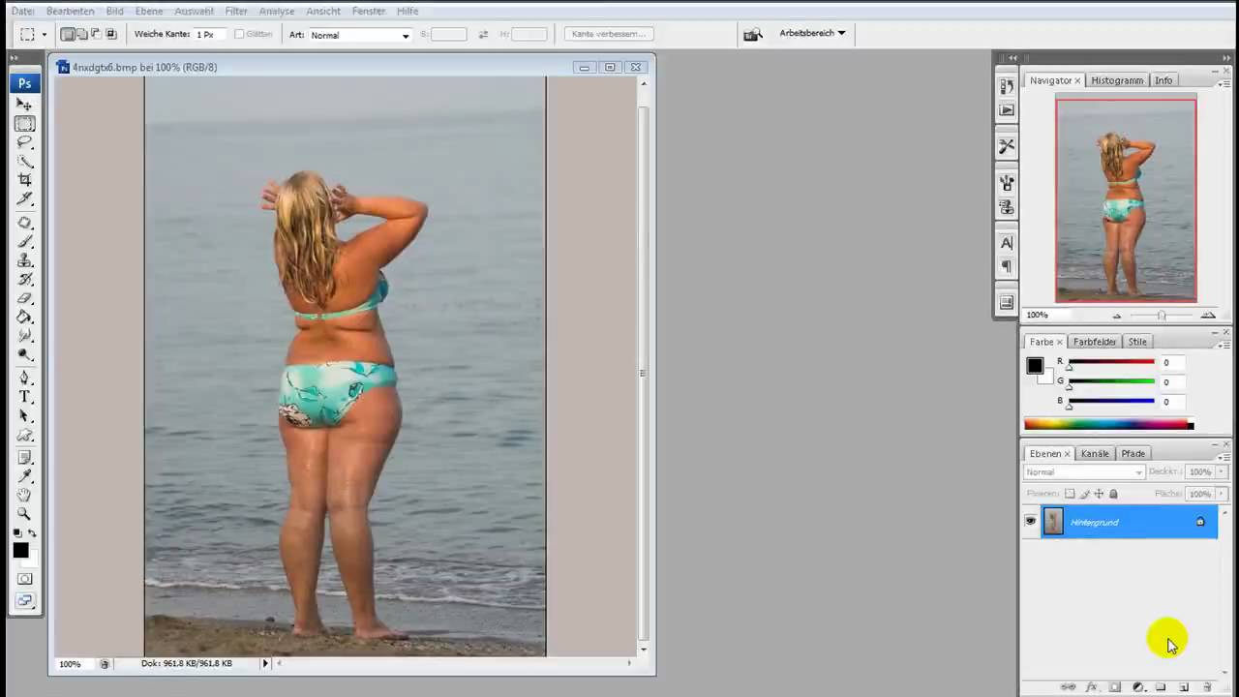Select the Crop tool
This screenshot has width=1239, height=697.
(25, 180)
